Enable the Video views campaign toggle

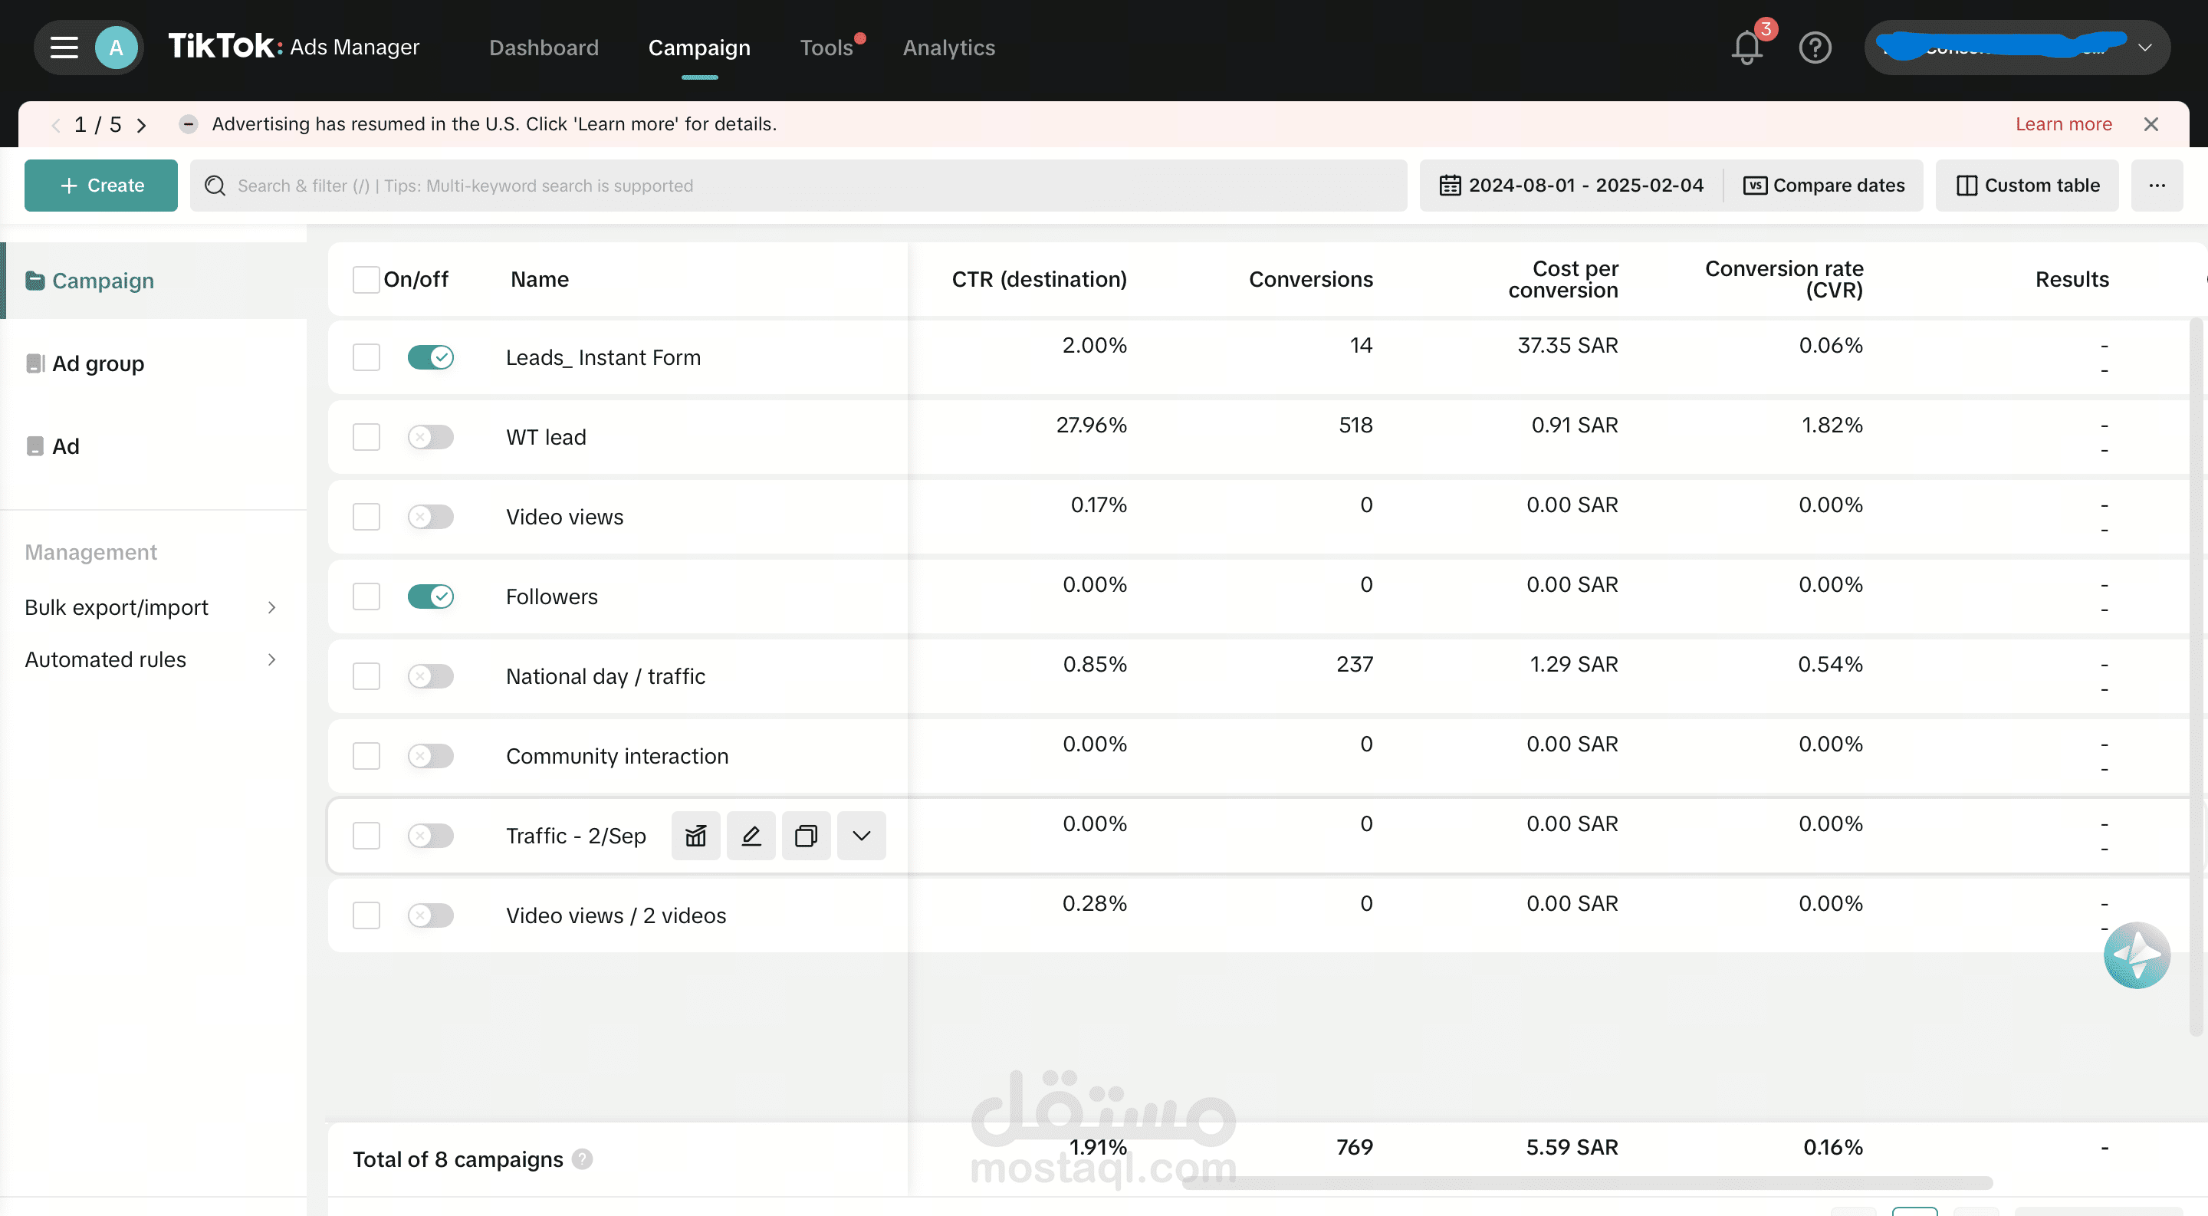[430, 517]
